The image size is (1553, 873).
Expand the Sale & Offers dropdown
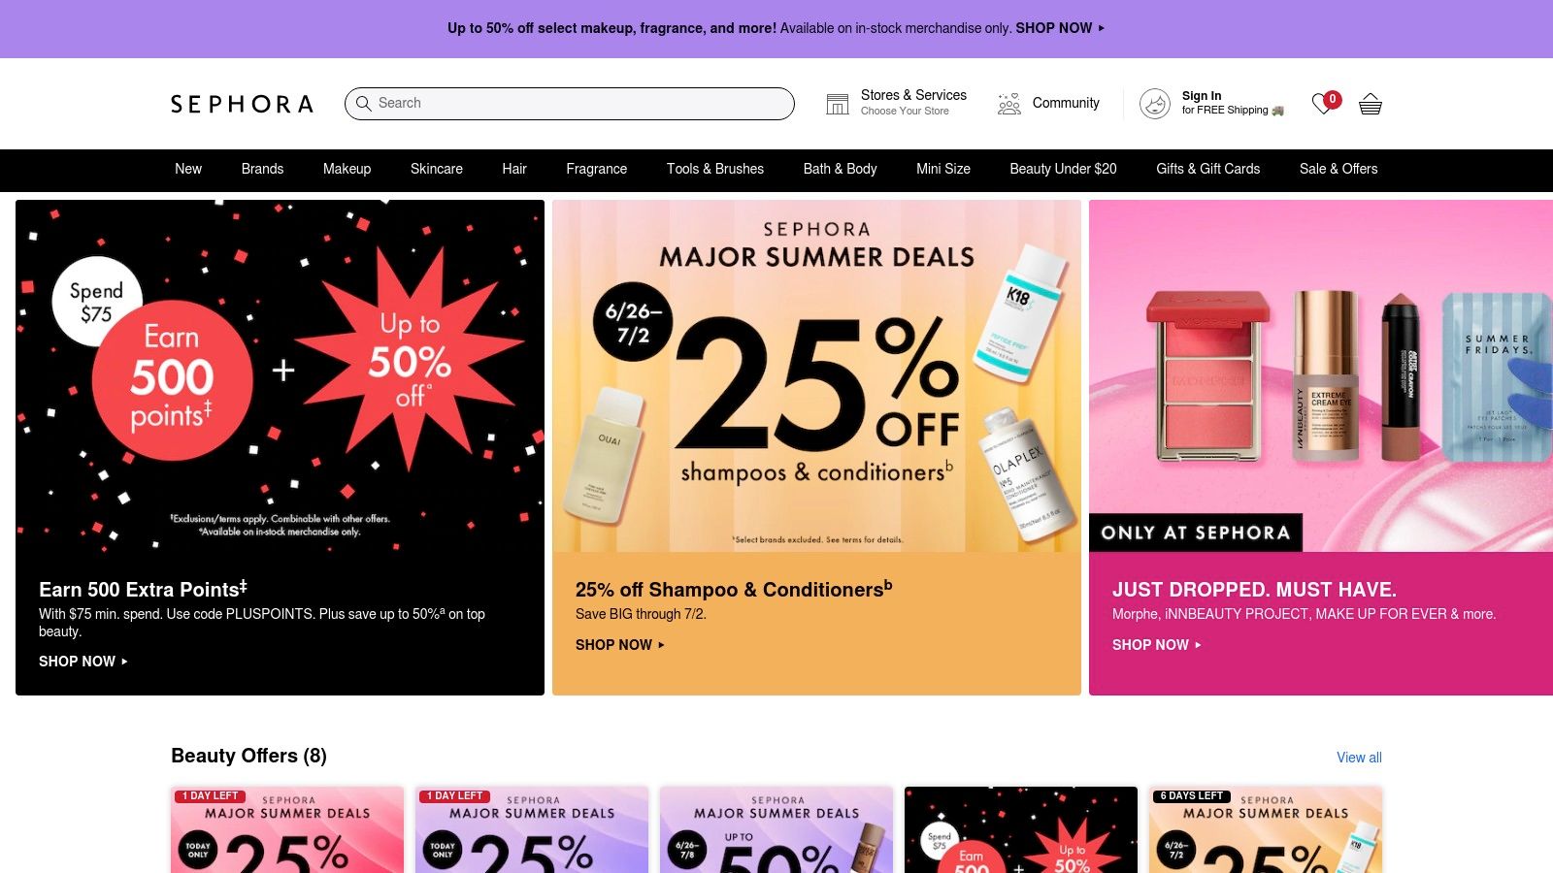click(1338, 169)
